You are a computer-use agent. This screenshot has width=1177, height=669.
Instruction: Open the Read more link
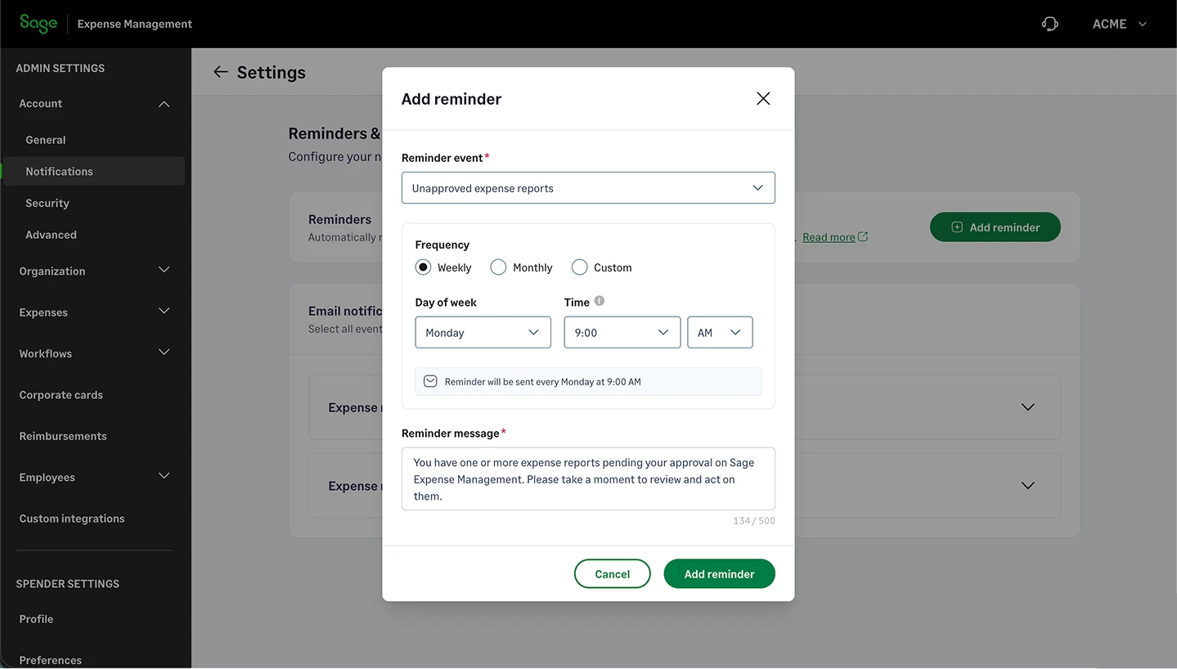click(x=829, y=236)
